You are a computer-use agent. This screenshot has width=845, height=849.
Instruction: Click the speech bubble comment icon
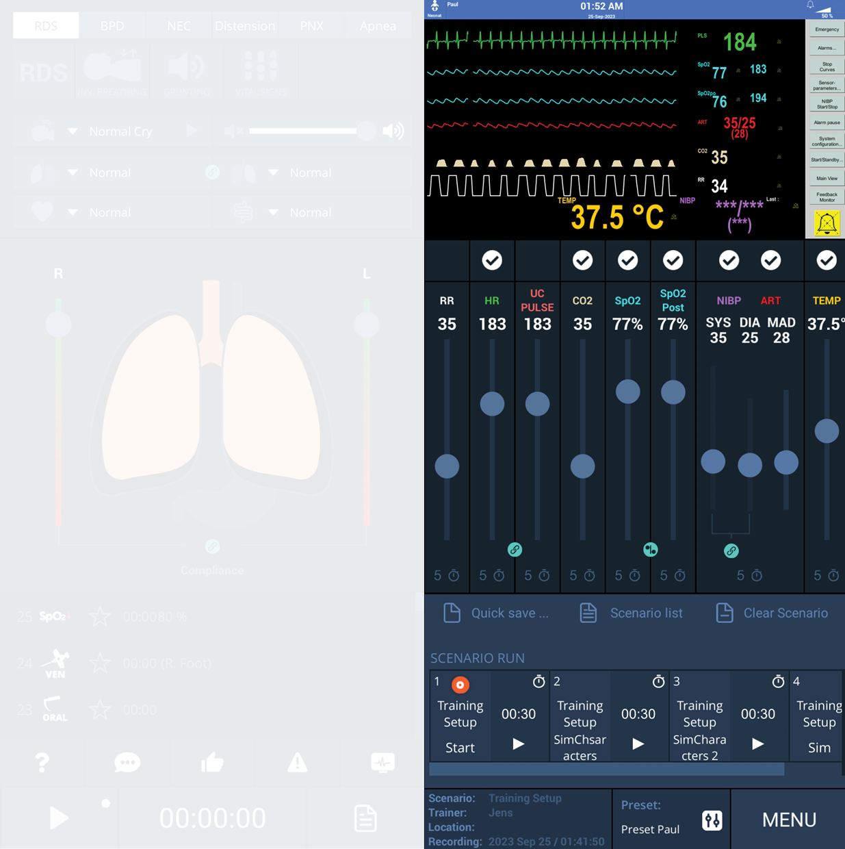tap(127, 762)
